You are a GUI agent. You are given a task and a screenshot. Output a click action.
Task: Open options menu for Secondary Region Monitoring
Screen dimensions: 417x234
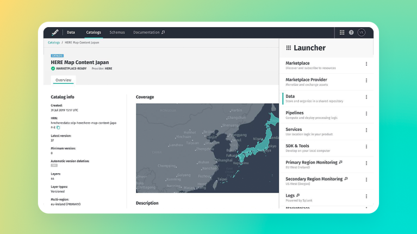point(366,180)
